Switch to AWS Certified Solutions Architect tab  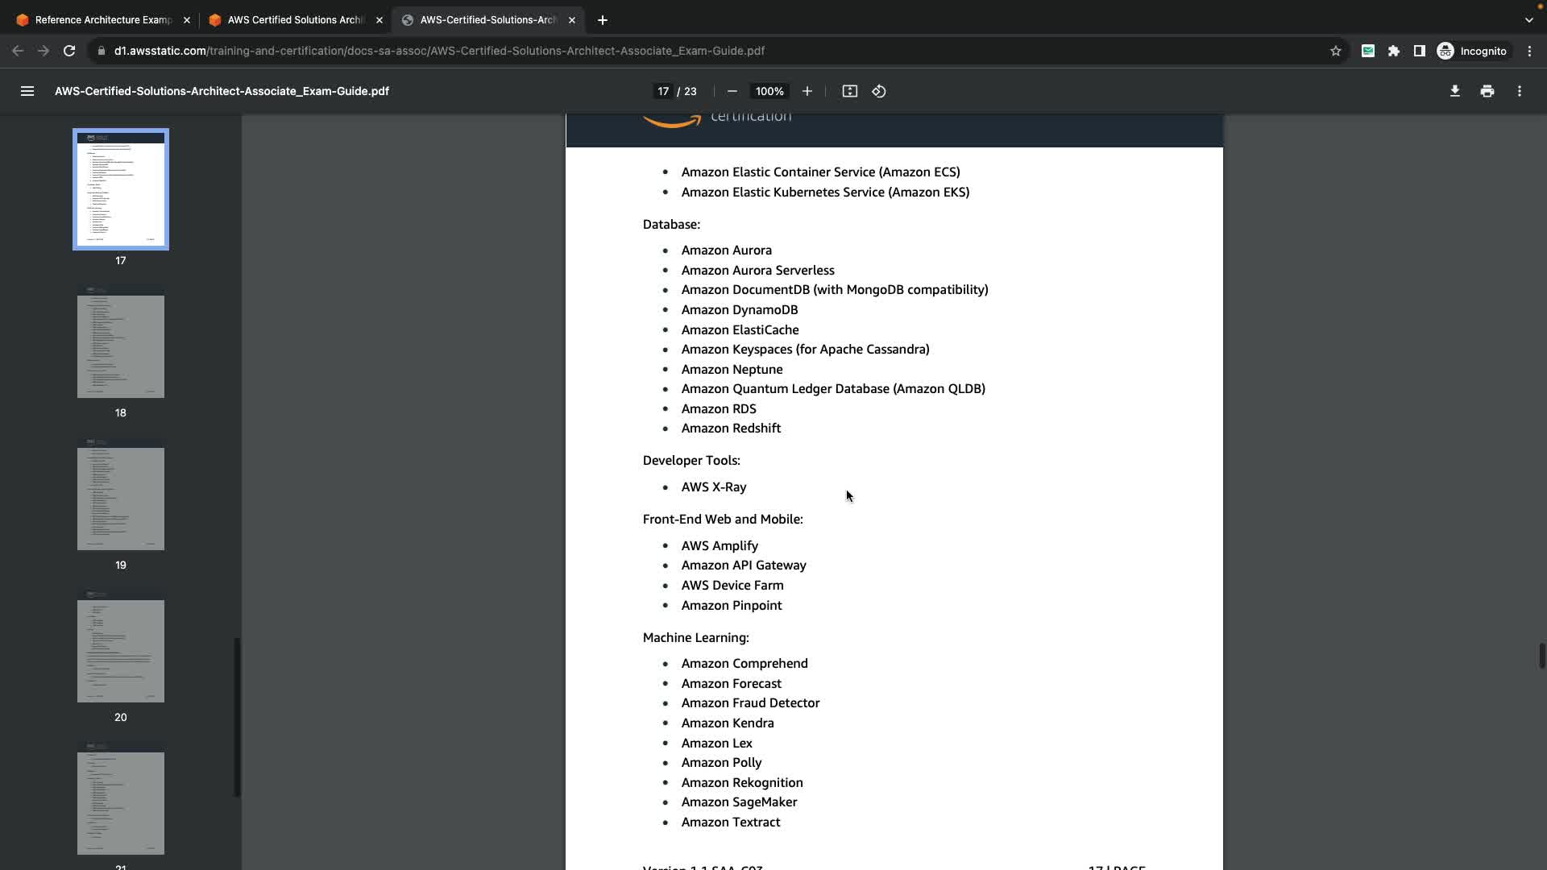(x=295, y=20)
